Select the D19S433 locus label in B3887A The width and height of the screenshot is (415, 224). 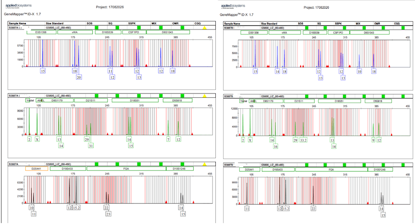[67, 169]
